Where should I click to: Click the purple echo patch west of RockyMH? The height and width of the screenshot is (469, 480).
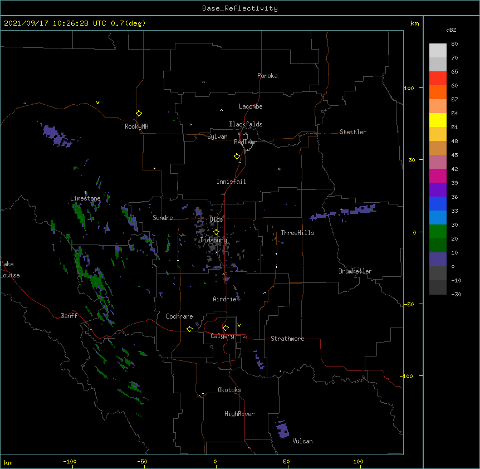(57, 135)
